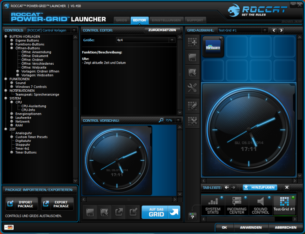Viewport: 305px width, 234px height.
Task: Expand the Windows 7 Controls node
Action: click(x=12, y=87)
